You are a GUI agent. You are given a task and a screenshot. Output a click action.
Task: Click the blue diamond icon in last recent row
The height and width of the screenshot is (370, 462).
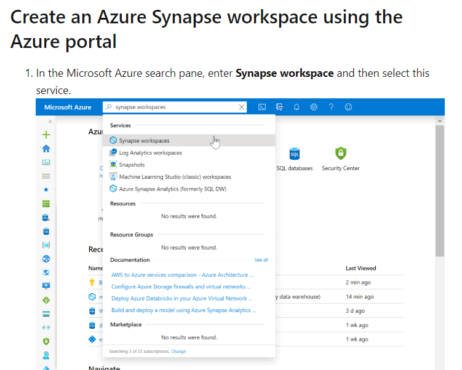coord(92,339)
